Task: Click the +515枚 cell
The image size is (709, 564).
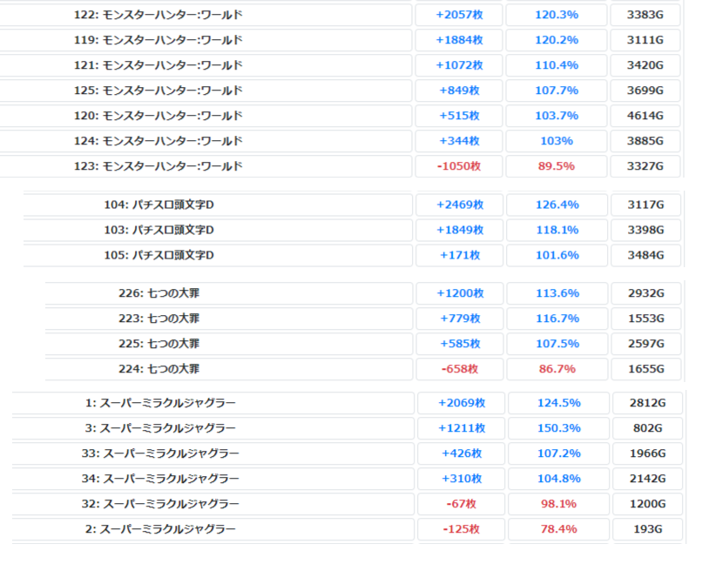Action: (459, 116)
